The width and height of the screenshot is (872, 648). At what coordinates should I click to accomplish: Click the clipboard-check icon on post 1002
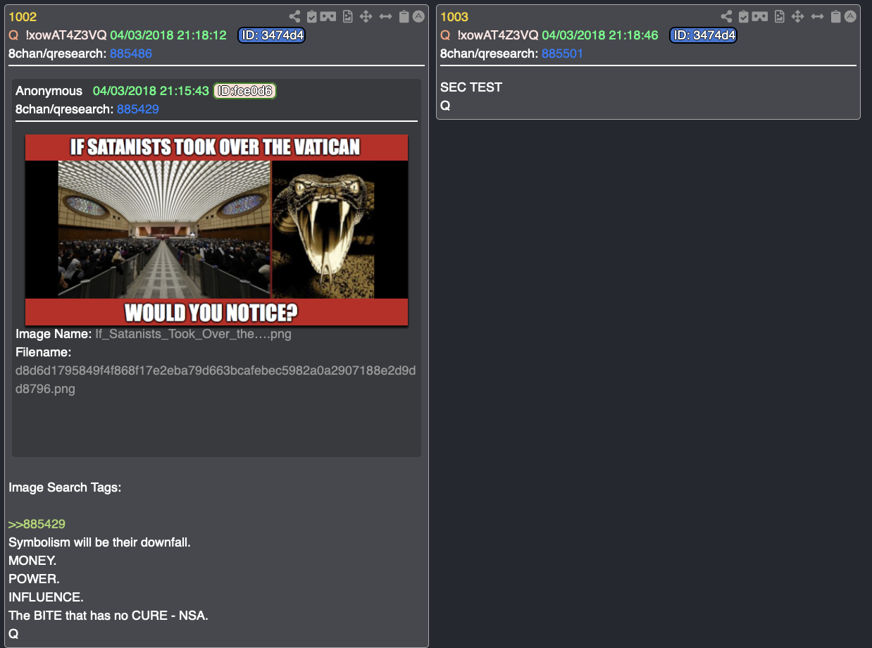(x=311, y=16)
